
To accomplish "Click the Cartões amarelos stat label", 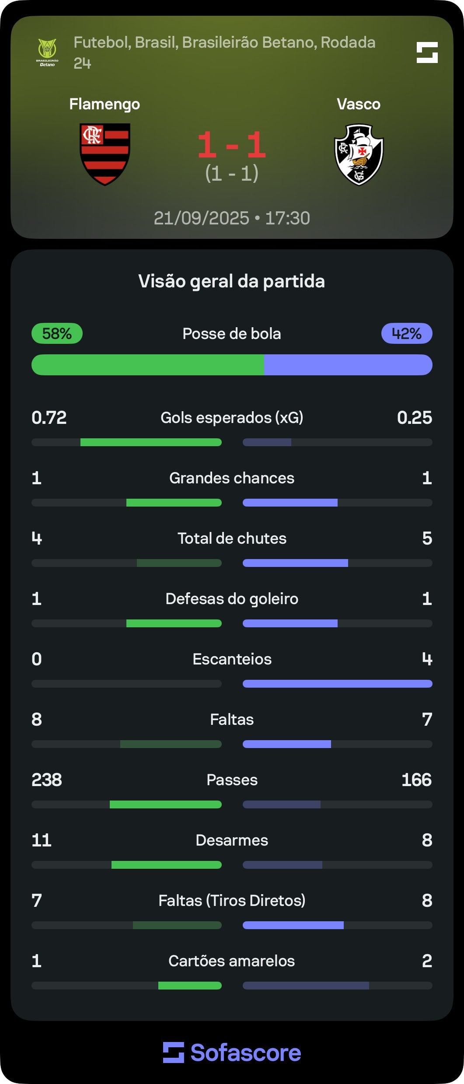I will 232,961.
